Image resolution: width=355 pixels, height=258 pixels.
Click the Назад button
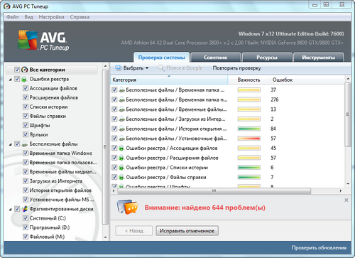click(134, 231)
